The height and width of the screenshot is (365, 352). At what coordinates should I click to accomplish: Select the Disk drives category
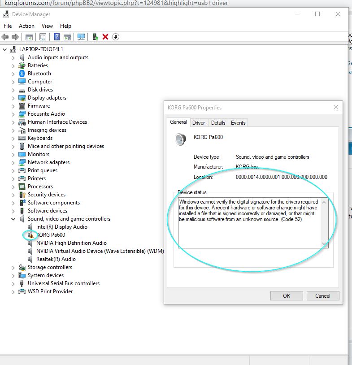click(x=40, y=90)
